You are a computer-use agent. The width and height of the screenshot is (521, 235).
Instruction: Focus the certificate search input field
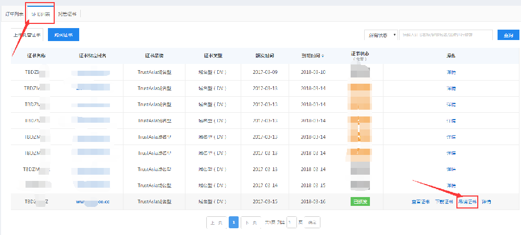tap(446, 35)
